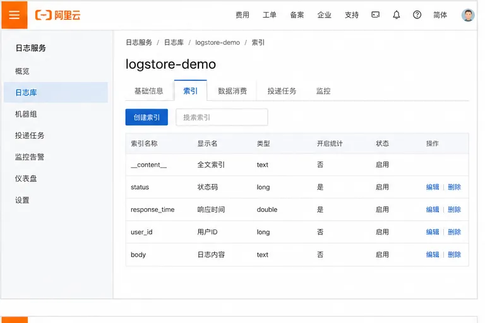The width and height of the screenshot is (485, 323).
Task: Click the Alibaba Cloud logo
Action: click(58, 15)
